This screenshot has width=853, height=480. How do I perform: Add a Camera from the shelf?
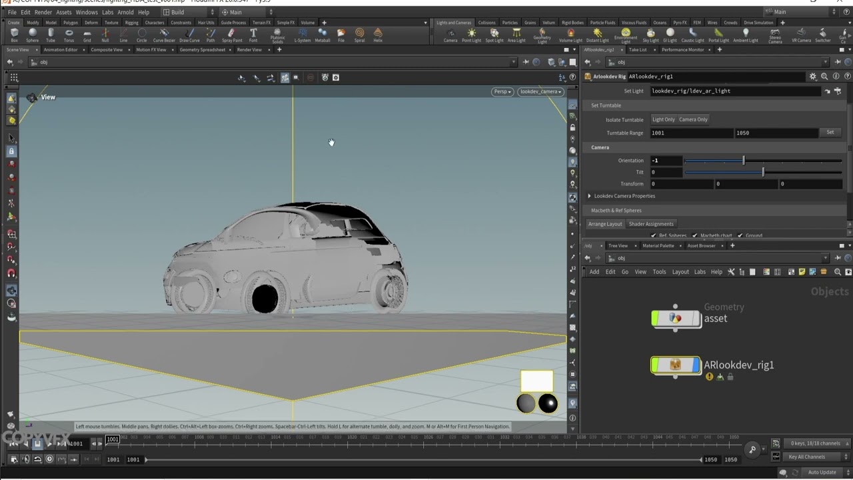coord(450,35)
